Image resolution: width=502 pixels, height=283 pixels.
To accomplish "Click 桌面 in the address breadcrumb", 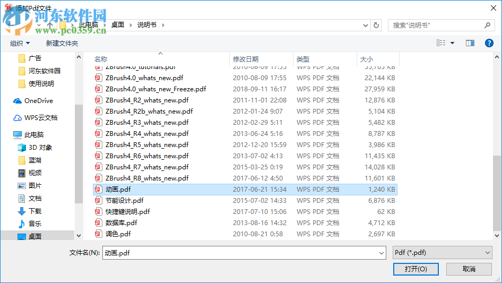I will 117,25.
